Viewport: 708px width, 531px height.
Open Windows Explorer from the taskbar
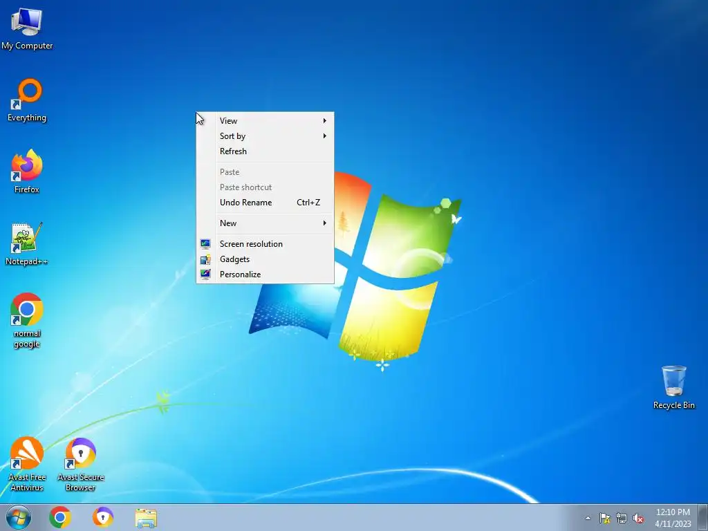tap(146, 518)
